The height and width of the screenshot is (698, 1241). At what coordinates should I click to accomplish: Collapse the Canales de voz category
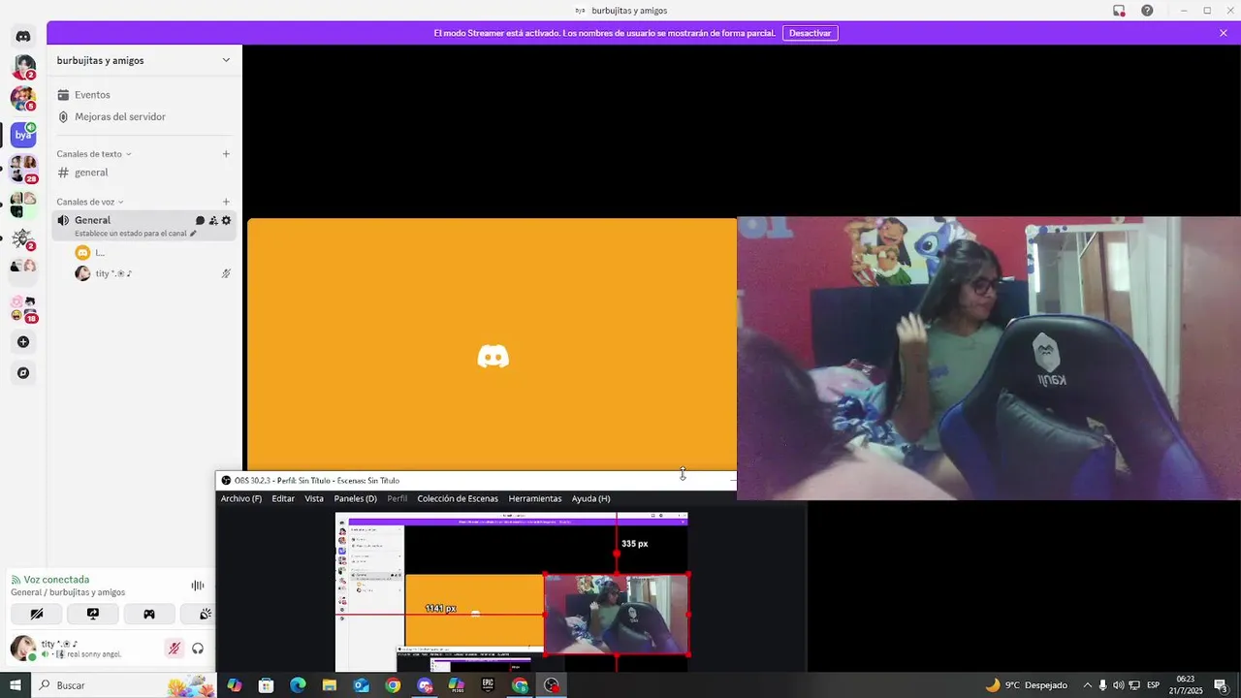pos(89,202)
